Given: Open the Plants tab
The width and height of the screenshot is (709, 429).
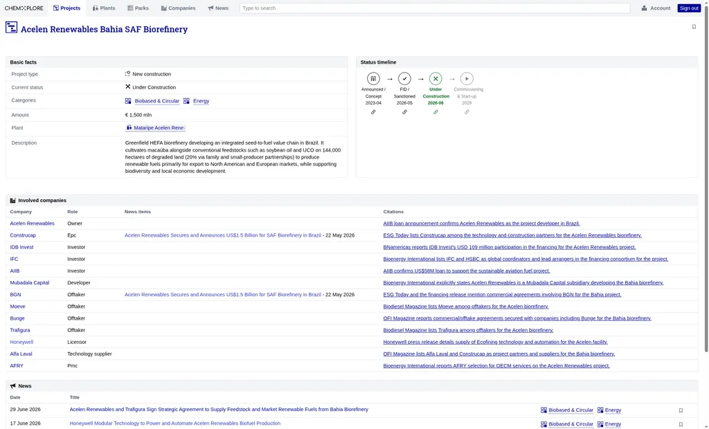Looking at the screenshot, I should point(104,8).
